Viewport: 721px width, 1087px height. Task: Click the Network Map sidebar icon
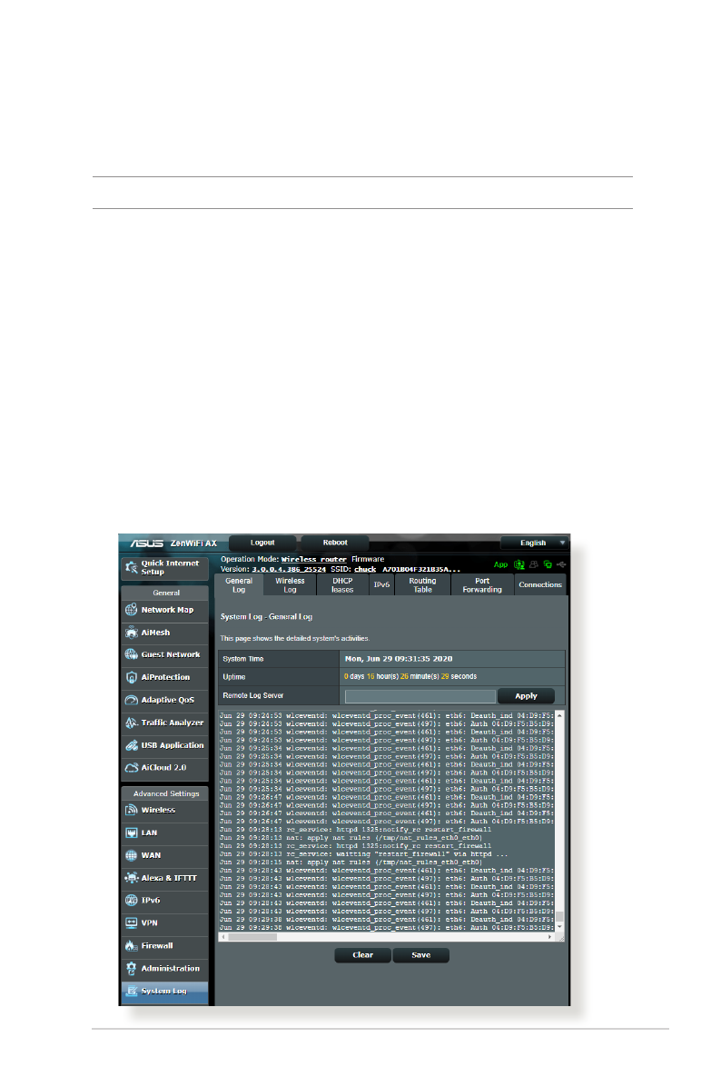pos(131,611)
